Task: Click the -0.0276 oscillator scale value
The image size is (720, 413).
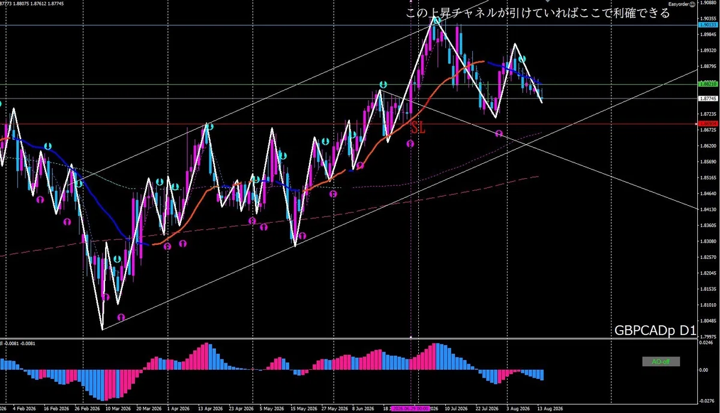Action: (x=708, y=400)
